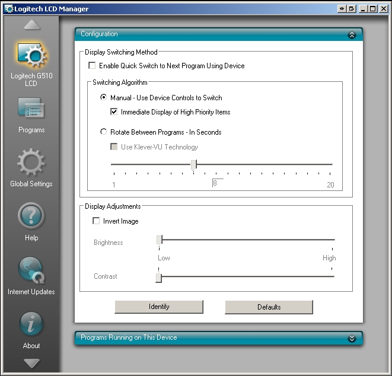Select Rotate Between Programs radio option
Screen dimensions: 392x376
(x=104, y=132)
